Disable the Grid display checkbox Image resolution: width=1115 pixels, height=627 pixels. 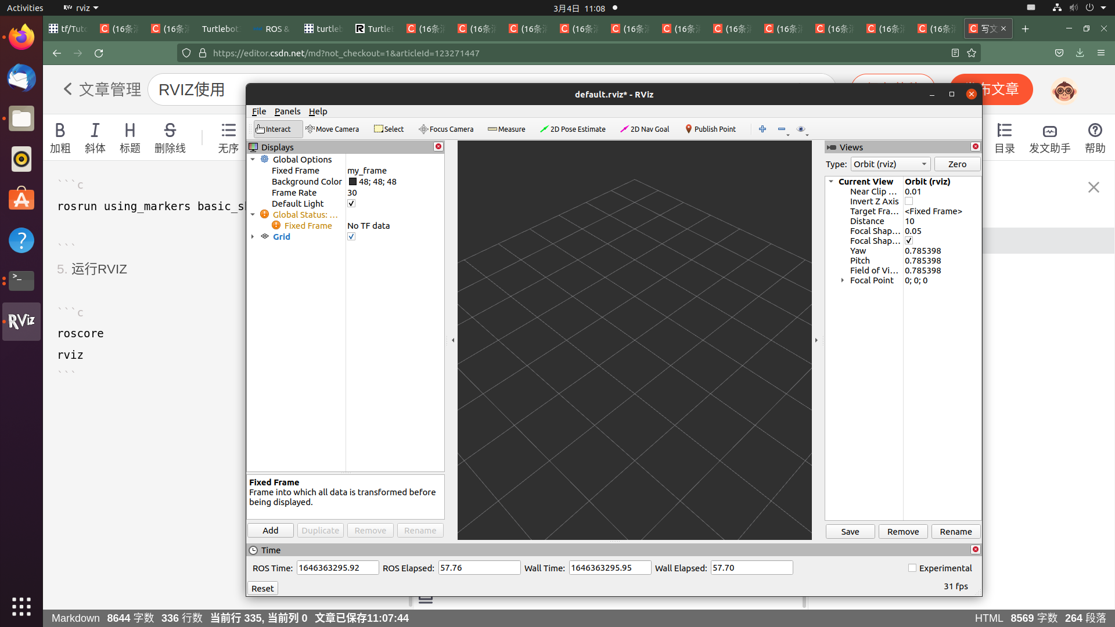point(351,236)
